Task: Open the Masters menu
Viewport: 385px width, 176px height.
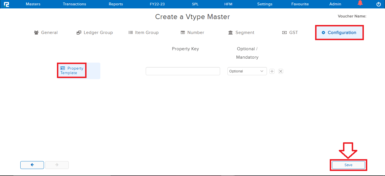Action: click(33, 4)
